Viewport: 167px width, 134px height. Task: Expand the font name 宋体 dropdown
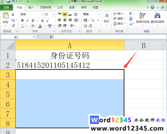(42, 15)
